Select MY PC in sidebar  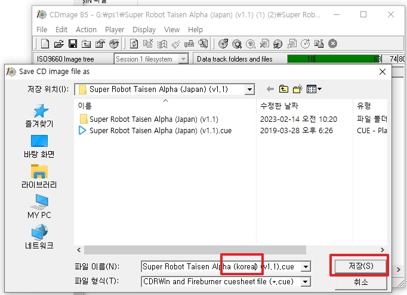click(39, 207)
